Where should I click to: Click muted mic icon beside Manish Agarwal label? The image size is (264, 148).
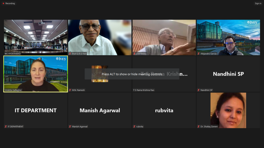(x=70, y=126)
